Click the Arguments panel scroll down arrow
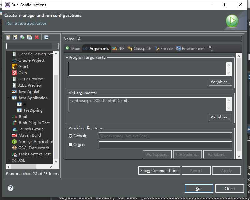 pos(239,157)
